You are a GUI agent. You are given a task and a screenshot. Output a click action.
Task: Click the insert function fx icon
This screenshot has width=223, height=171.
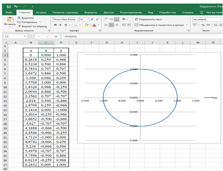pos(56,37)
